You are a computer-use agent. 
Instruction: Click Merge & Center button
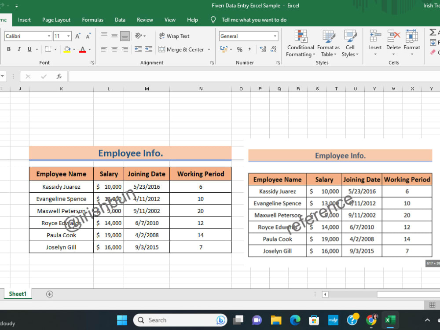click(x=181, y=50)
